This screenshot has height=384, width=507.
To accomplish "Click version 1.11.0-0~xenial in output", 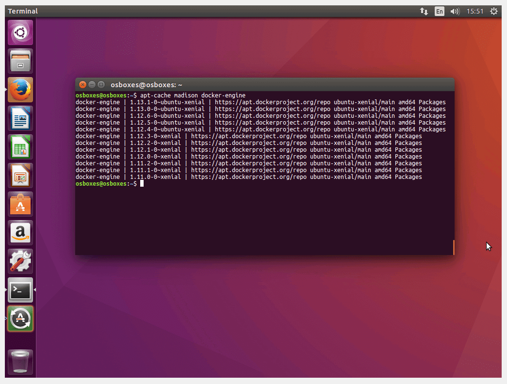I will coord(155,177).
